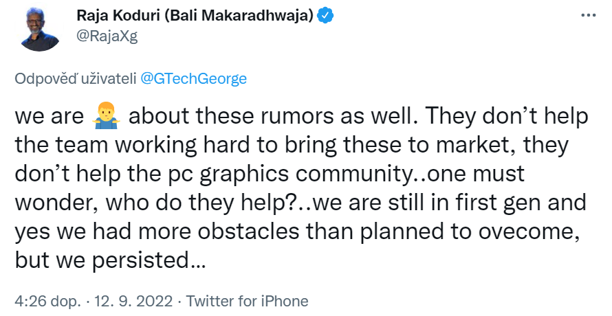Click the 4:26 dop. timestamp
612x316 pixels.
coord(47,301)
